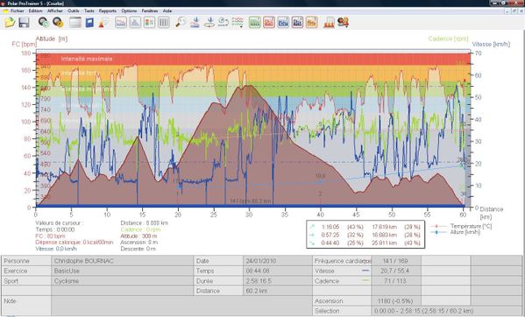
Task: Open the Rapports menu
Action: pos(108,11)
